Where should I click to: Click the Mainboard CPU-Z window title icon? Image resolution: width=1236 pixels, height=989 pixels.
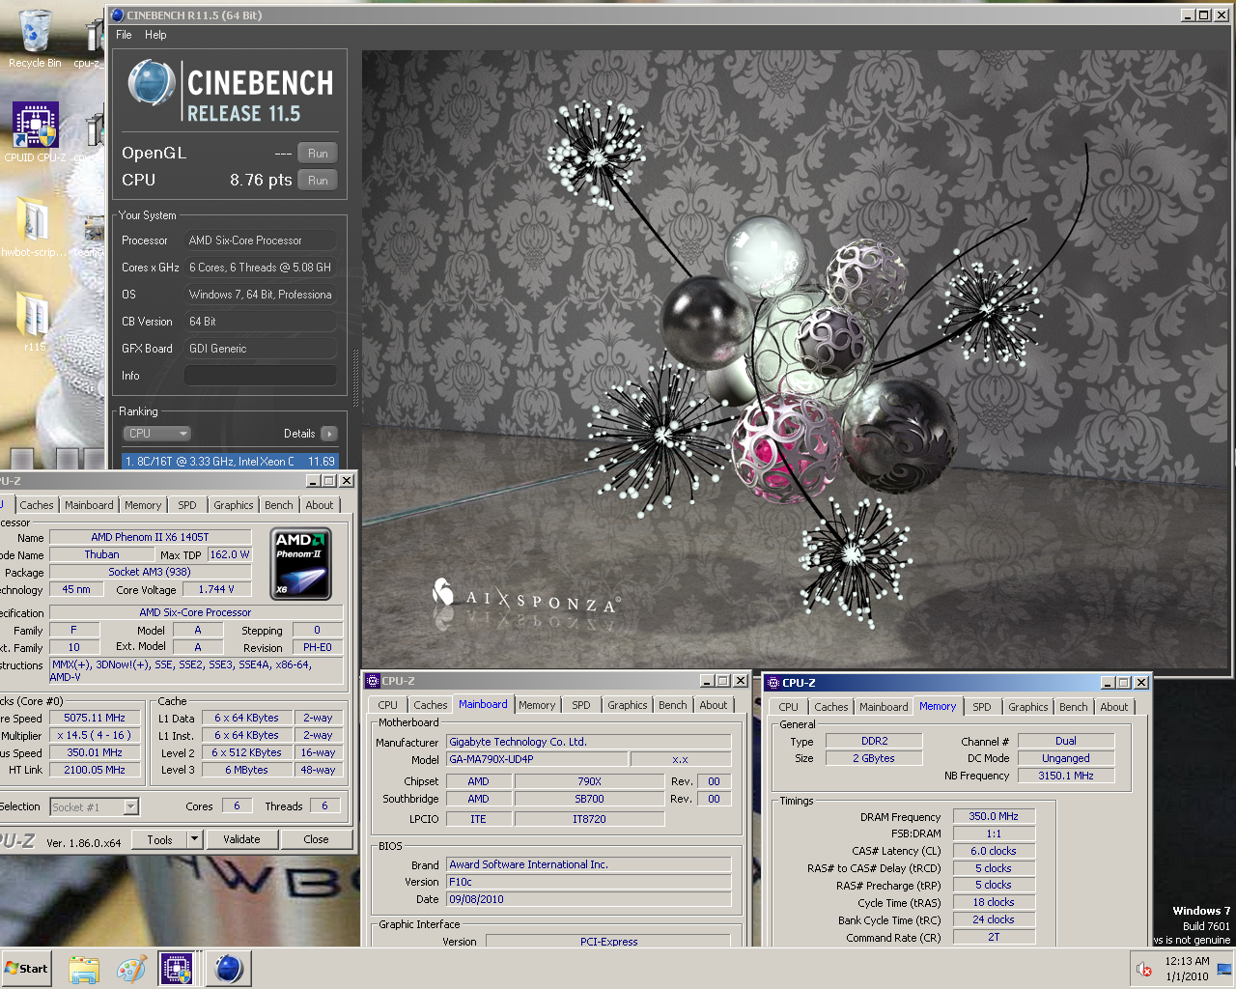pyautogui.click(x=373, y=681)
